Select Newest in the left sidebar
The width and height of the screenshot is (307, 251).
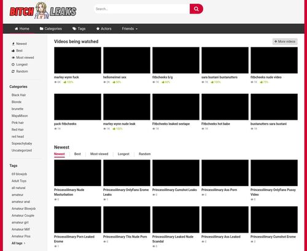[20, 44]
